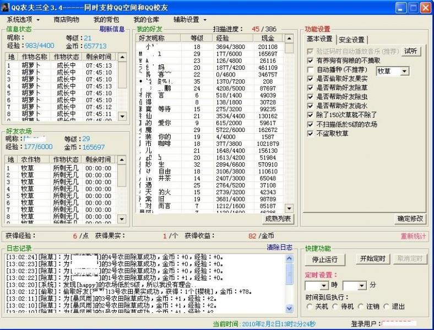The height and width of the screenshot is (330, 434).
Task: Toggle 不盗取牧草 checkbox
Action: point(310,134)
